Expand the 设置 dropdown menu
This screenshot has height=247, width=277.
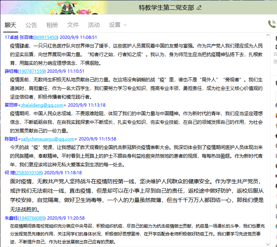(x=118, y=25)
